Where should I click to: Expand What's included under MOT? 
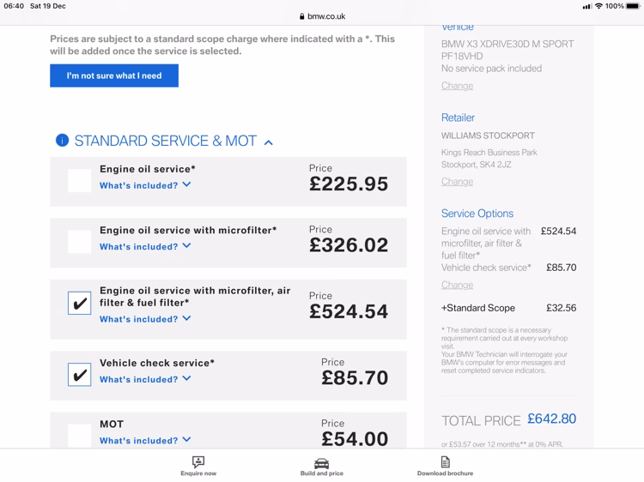tap(145, 441)
